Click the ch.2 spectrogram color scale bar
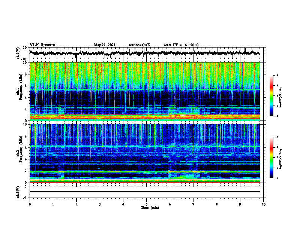The height and width of the screenshot is (229, 297). coord(271,158)
